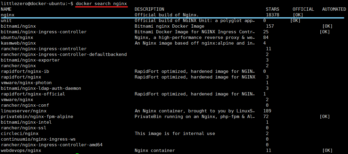
Task: Click the image name "rancher/nginx-ingress-controller"
Action: pyautogui.click(x=44, y=48)
